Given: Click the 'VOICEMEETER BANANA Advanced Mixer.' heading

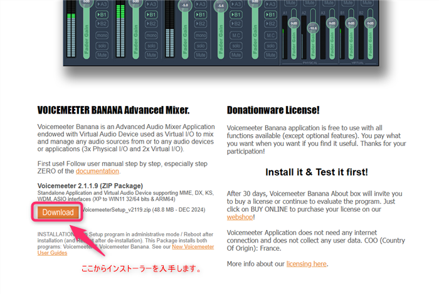Looking at the screenshot, I should (114, 110).
